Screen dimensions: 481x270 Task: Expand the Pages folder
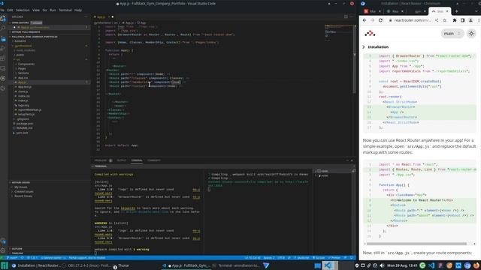point(22,68)
